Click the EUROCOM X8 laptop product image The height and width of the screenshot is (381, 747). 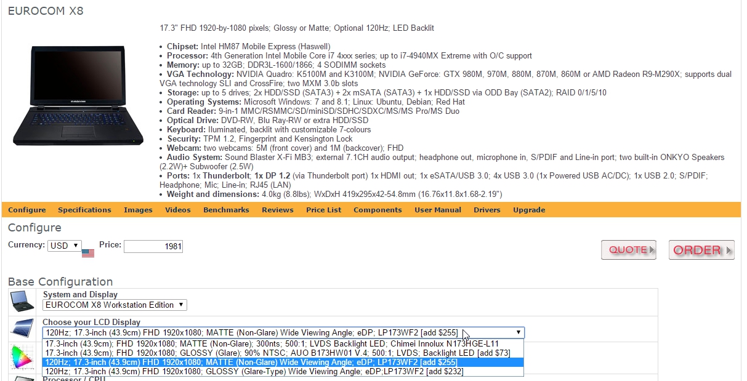[x=78, y=96]
